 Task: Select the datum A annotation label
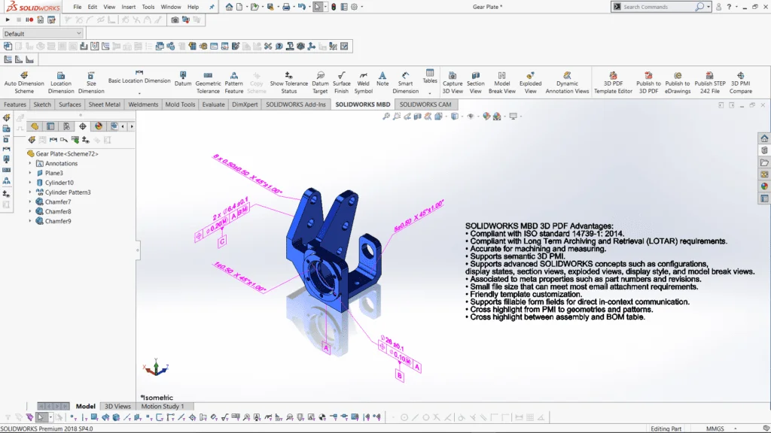(x=326, y=348)
